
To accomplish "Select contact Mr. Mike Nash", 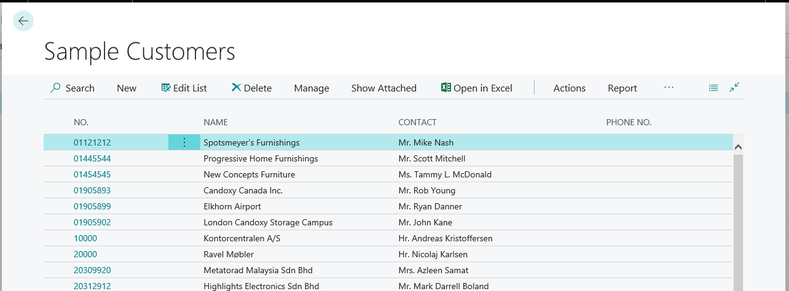I will point(426,142).
